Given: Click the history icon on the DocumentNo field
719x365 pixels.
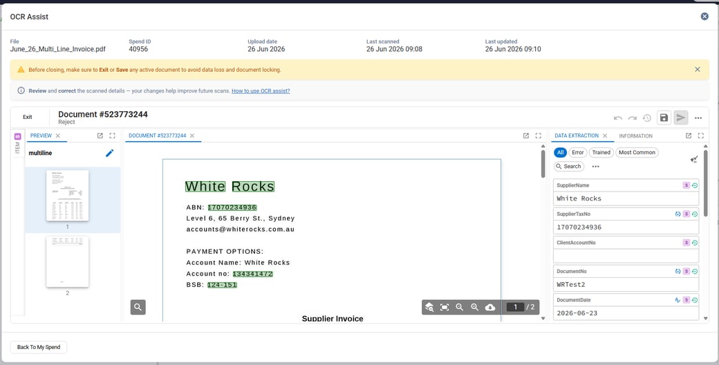Looking at the screenshot, I should [695, 272].
